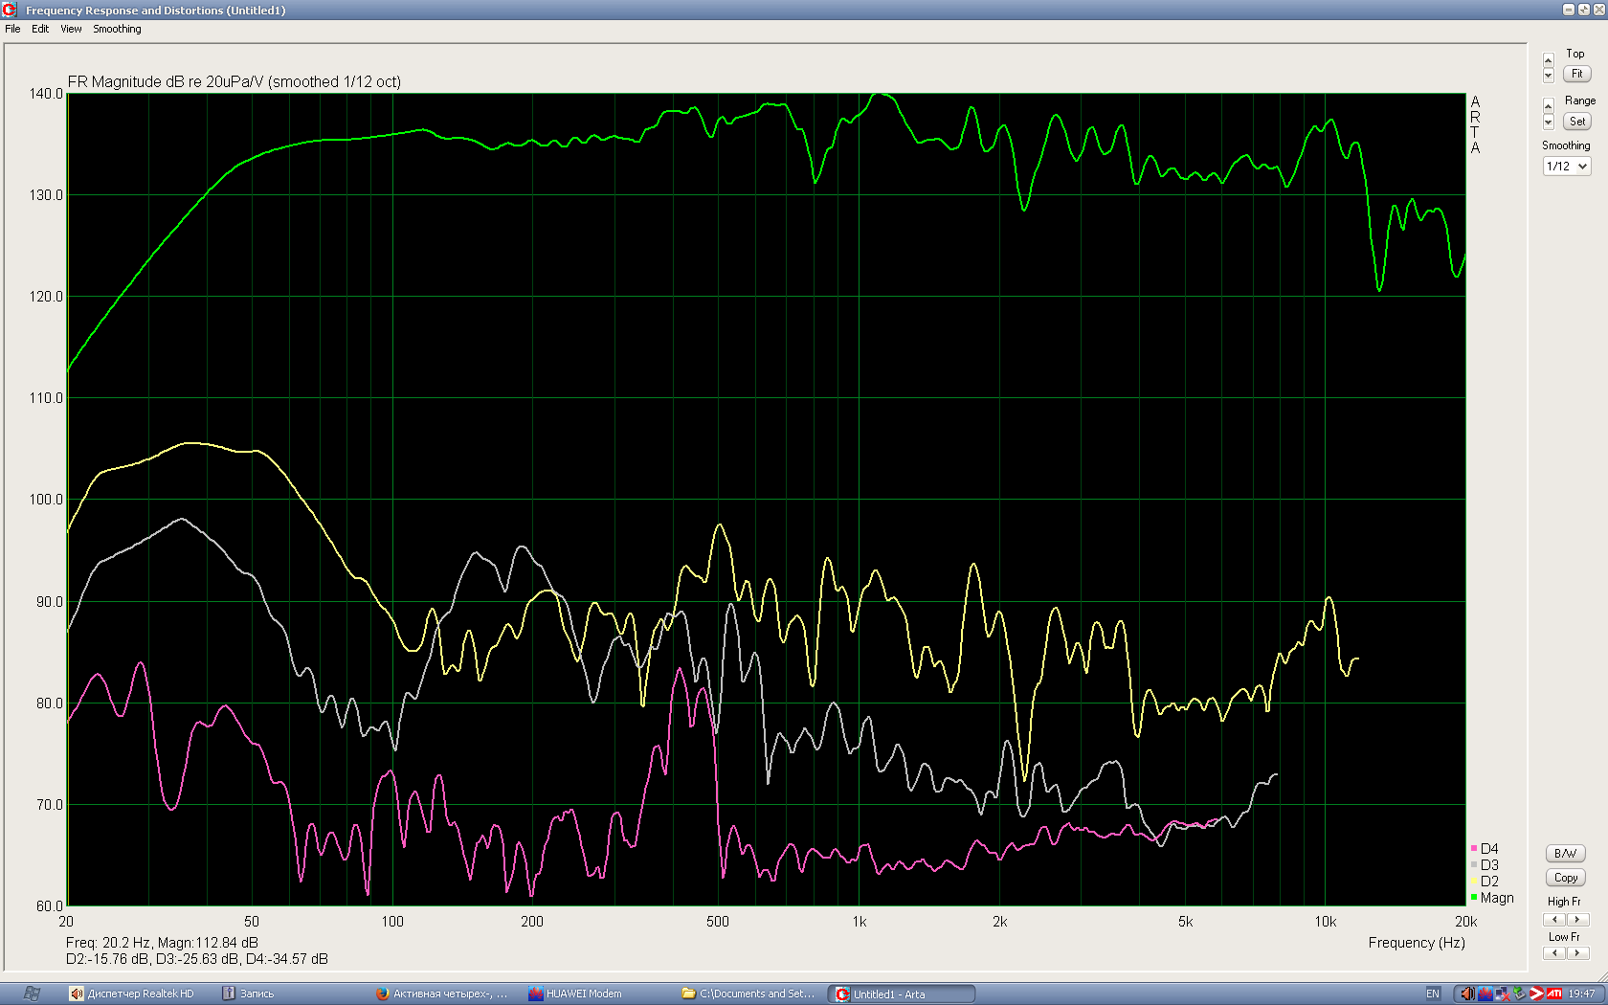Click the FR Magnitude graph title

(x=234, y=82)
